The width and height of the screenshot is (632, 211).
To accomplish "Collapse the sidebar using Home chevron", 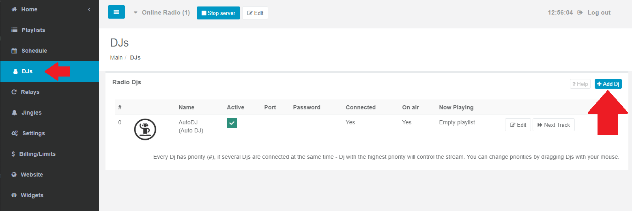I will 89,9.
